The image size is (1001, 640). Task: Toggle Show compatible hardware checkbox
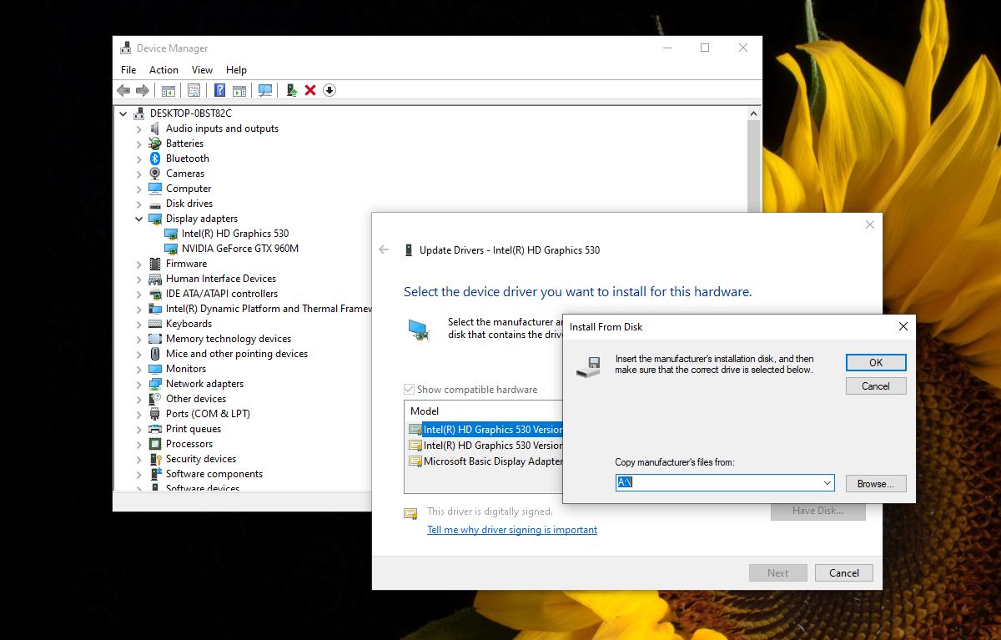coord(409,390)
